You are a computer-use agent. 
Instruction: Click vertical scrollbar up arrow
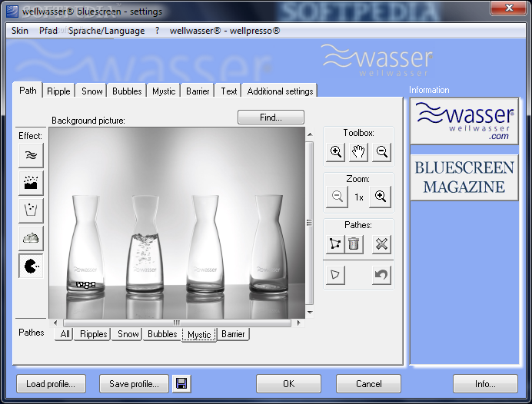click(x=310, y=134)
